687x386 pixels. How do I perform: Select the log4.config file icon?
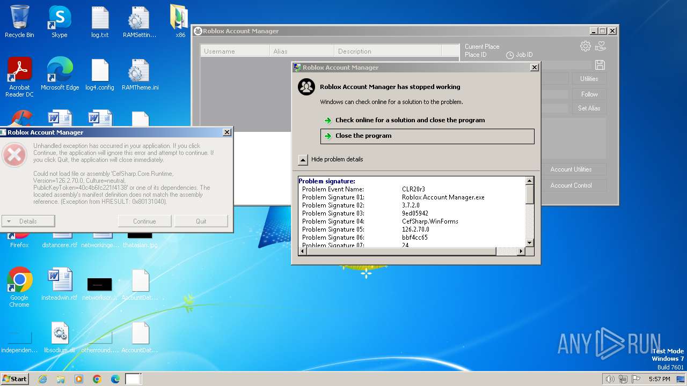[x=100, y=74]
